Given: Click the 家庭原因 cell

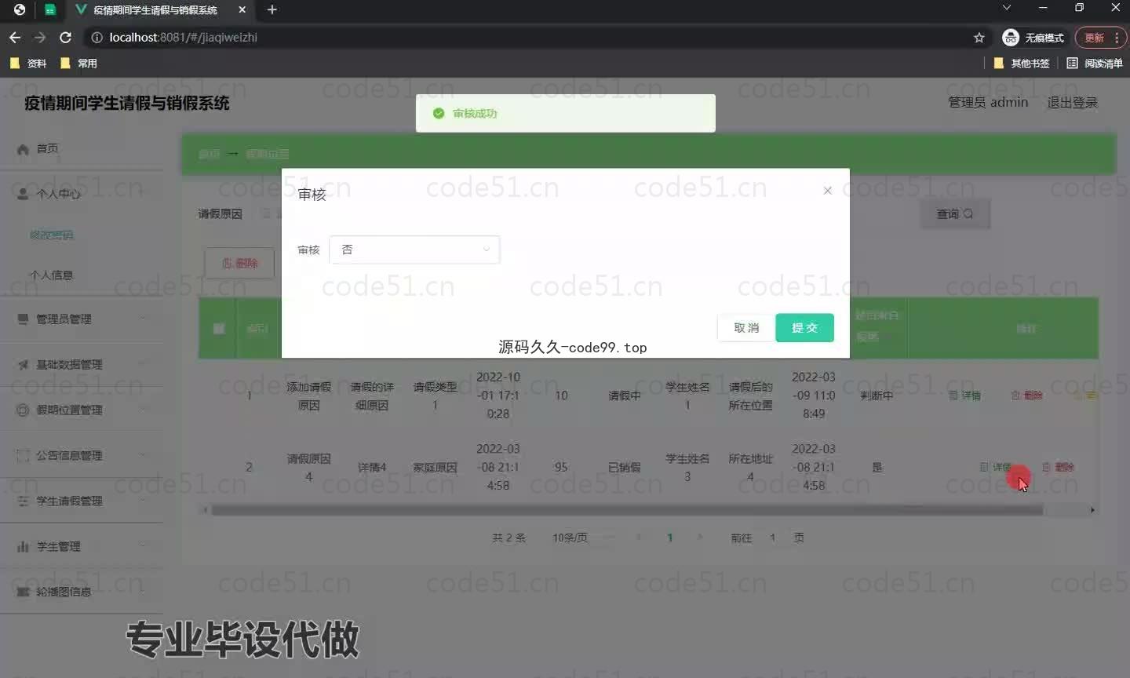Looking at the screenshot, I should (435, 467).
